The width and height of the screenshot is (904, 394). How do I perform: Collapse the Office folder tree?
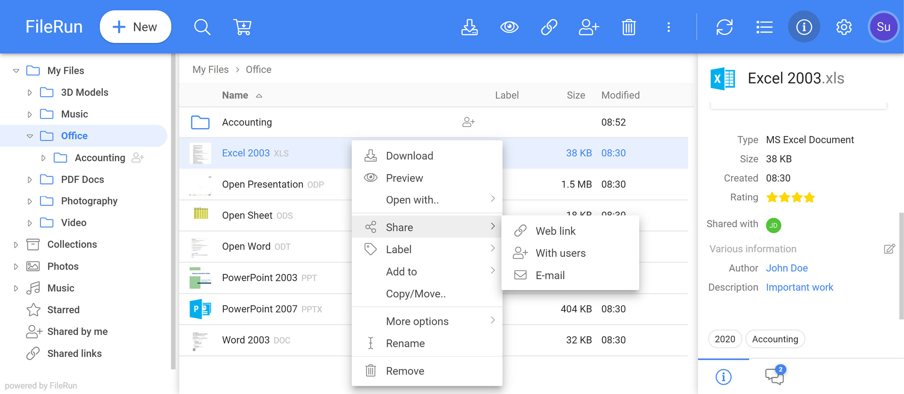click(x=30, y=136)
